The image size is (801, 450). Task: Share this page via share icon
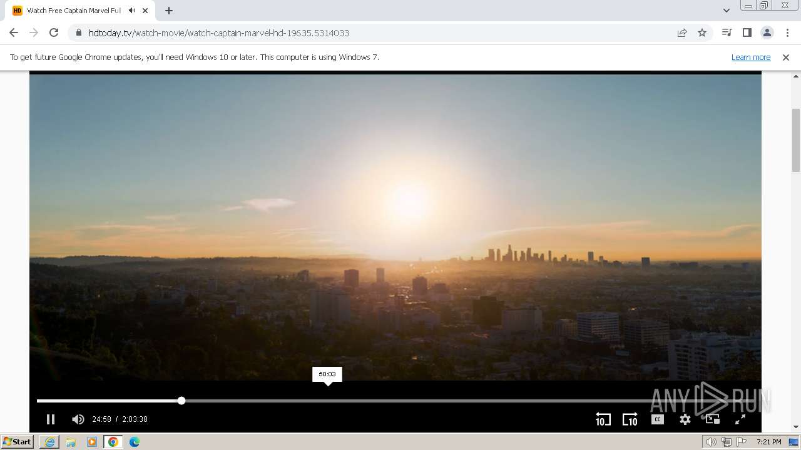[x=682, y=32]
